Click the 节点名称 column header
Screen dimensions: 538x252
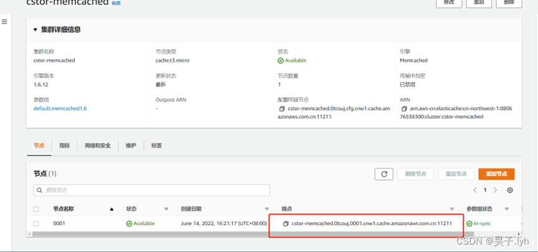coord(63,208)
